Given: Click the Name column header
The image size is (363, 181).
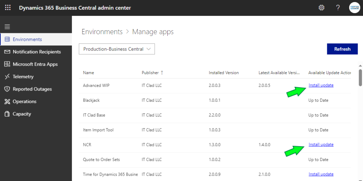Looking at the screenshot, I should 88,73.
